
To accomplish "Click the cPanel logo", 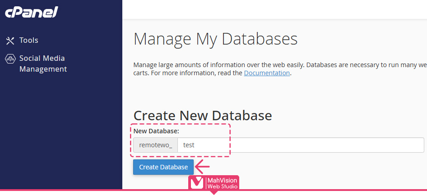I will click(31, 12).
